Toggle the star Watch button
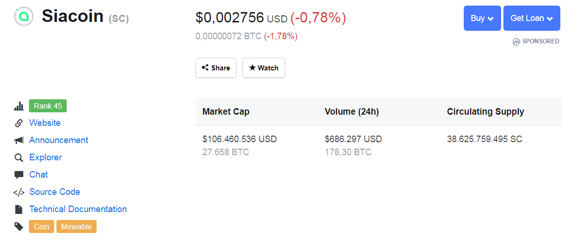The height and width of the screenshot is (240, 572). point(264,68)
